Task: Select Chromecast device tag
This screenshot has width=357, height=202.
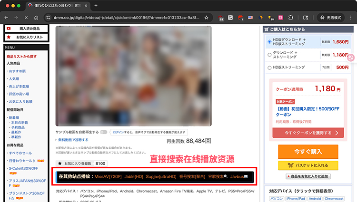Action: (334, 199)
